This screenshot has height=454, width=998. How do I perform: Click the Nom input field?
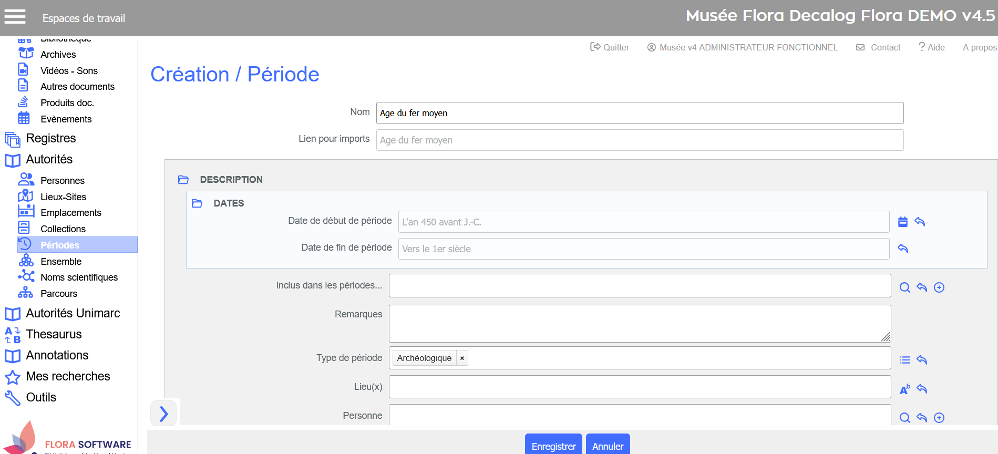pos(640,113)
